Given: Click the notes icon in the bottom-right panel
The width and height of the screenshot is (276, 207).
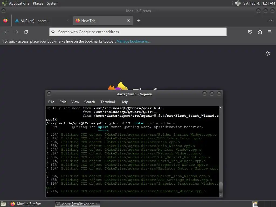Looking at the screenshot, I should [x=255, y=204].
